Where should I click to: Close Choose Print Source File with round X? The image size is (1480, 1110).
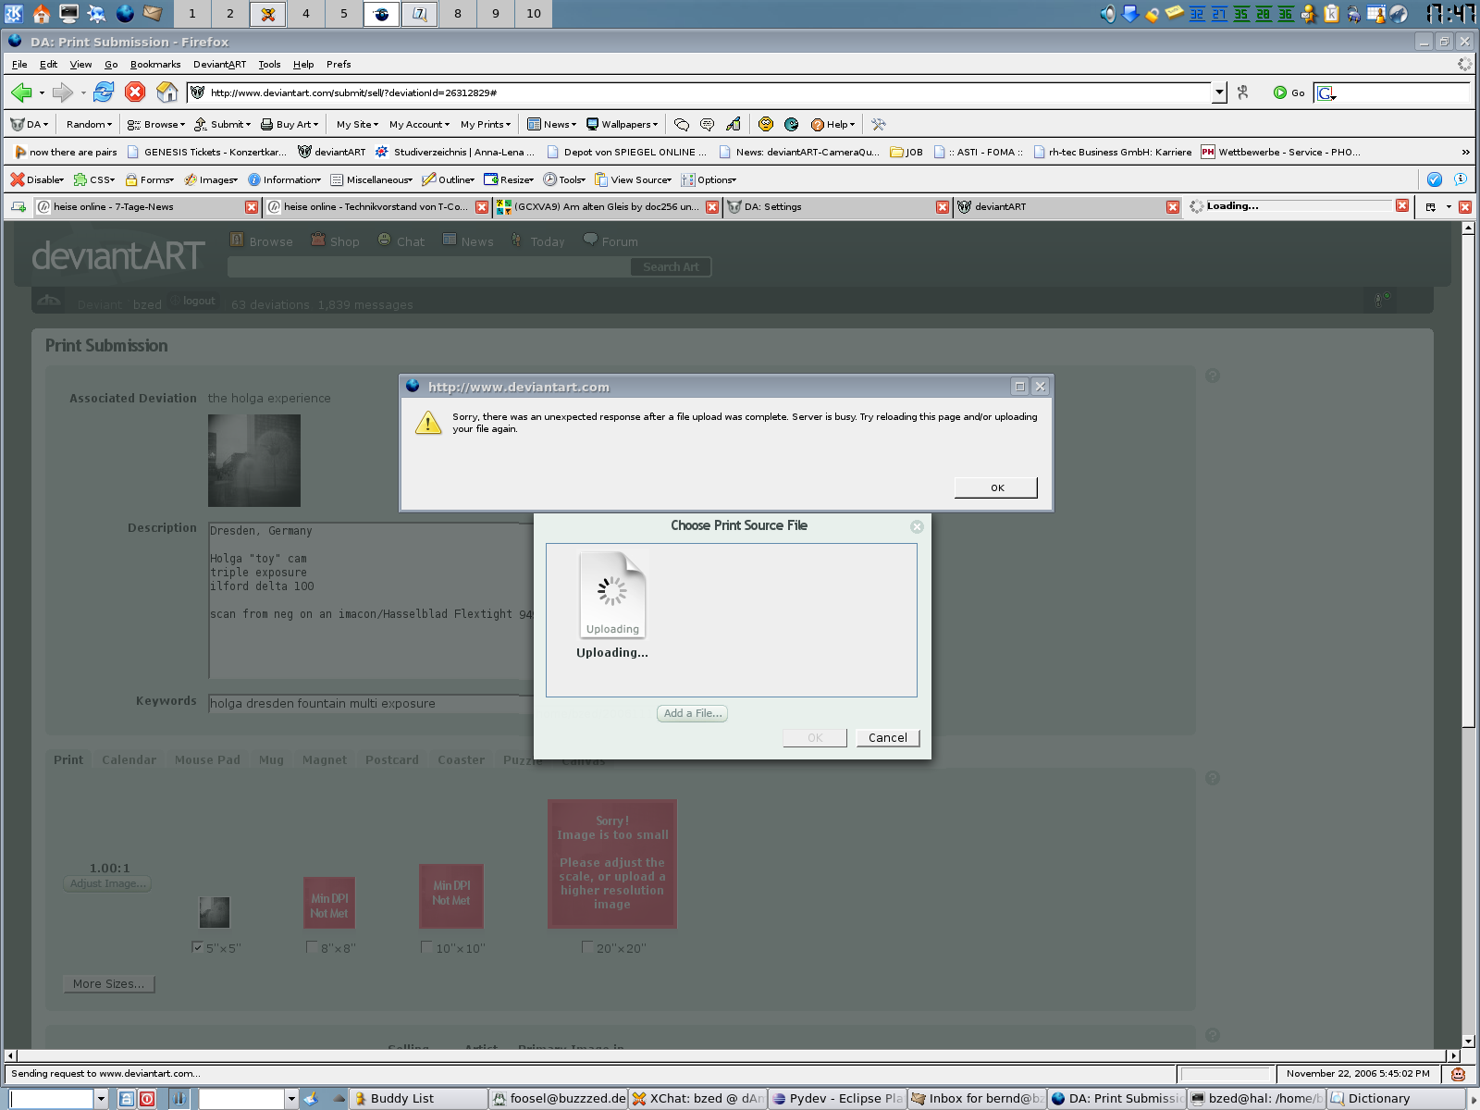point(917,526)
